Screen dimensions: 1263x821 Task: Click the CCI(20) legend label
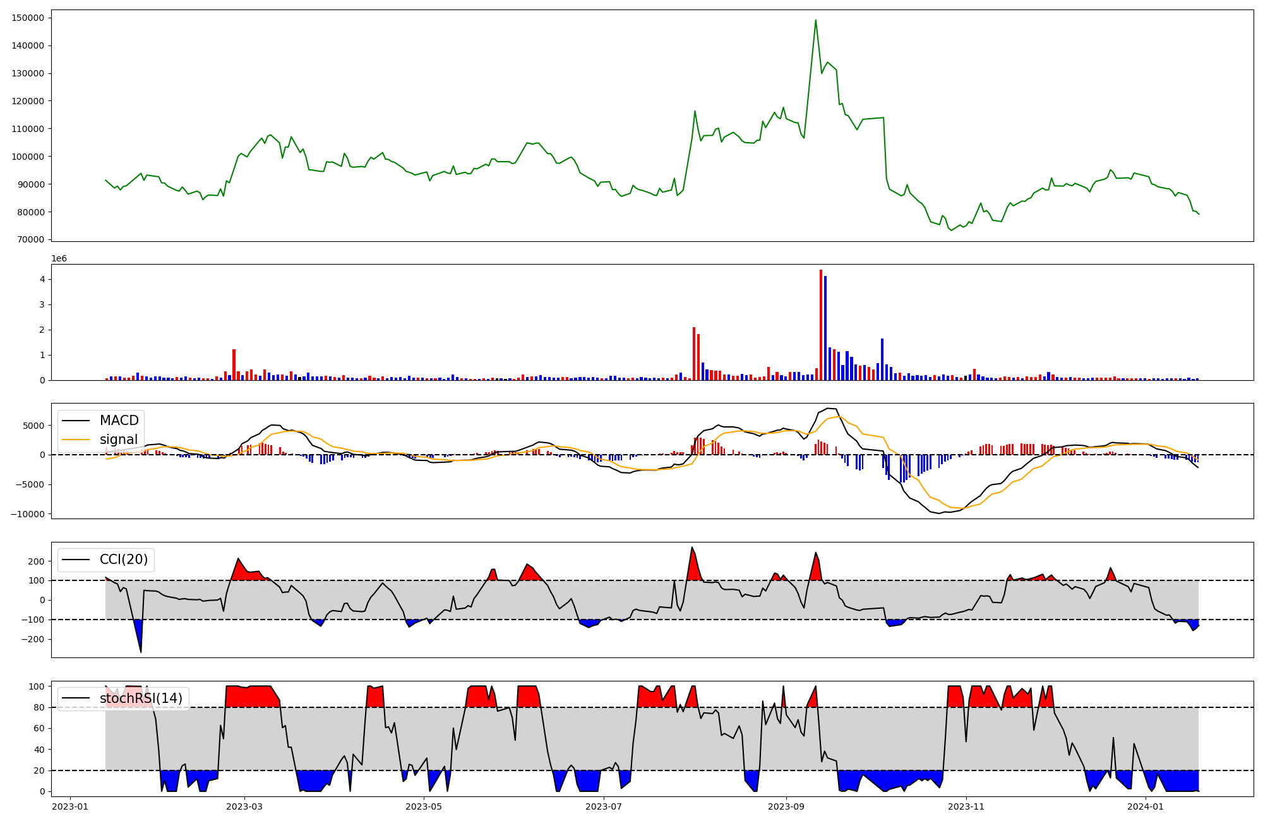tap(124, 560)
